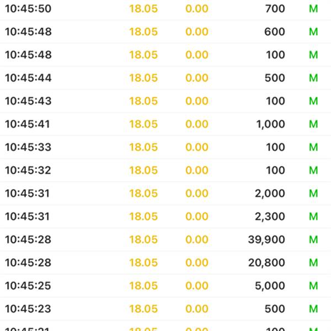Click the M marker on 39,900 row
Image resolution: width=331 pixels, height=331 pixels.
pyautogui.click(x=313, y=239)
